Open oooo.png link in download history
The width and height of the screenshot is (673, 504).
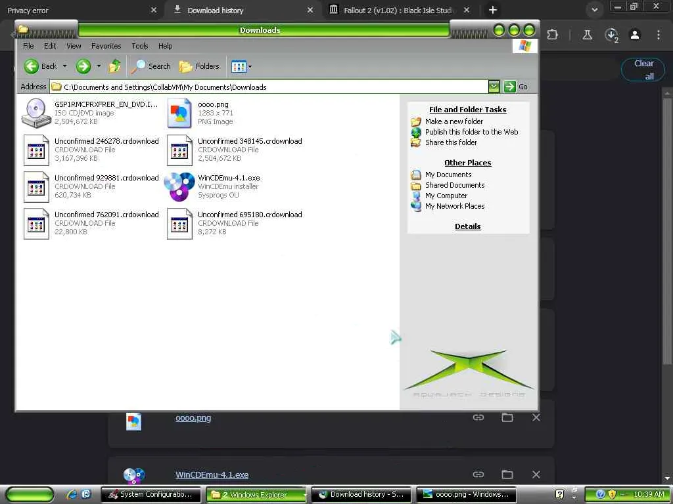click(x=193, y=418)
